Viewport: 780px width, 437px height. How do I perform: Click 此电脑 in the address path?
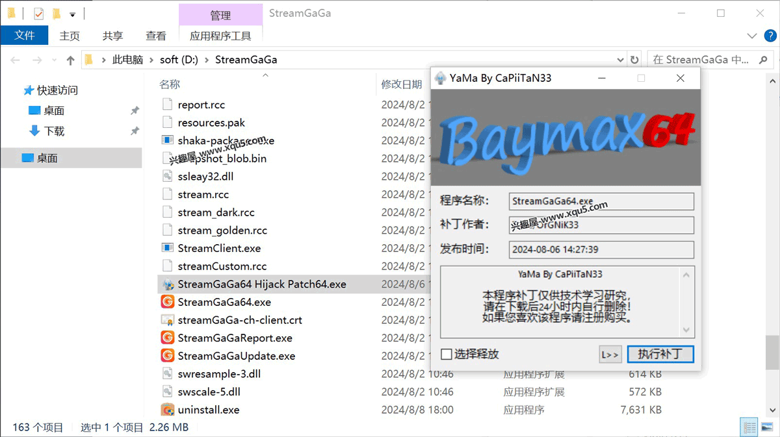pyautogui.click(x=127, y=60)
